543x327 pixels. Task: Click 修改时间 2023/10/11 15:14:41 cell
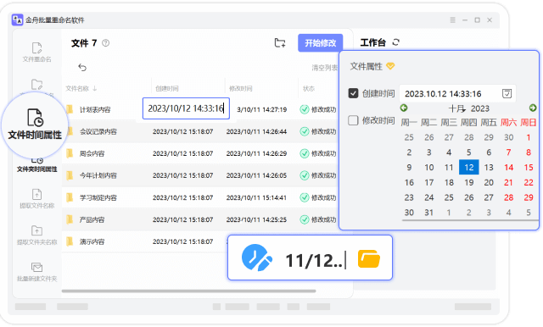pyautogui.click(x=256, y=197)
